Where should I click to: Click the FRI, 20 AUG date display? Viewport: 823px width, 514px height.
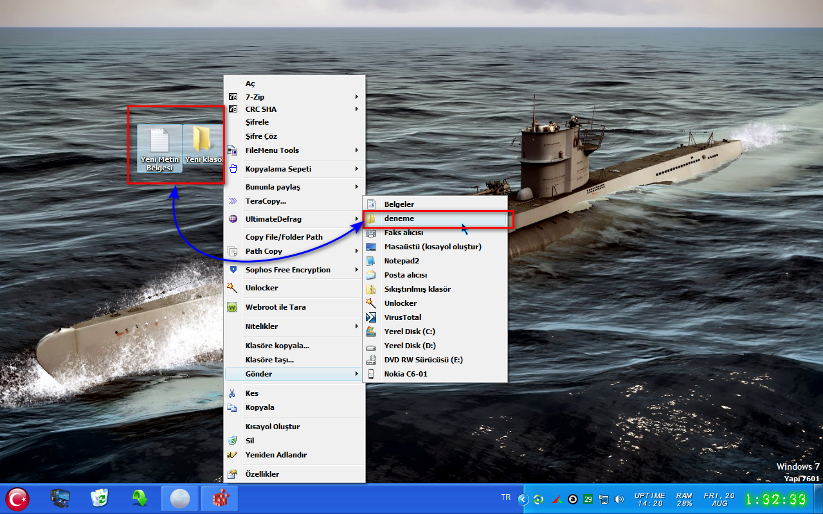(719, 499)
